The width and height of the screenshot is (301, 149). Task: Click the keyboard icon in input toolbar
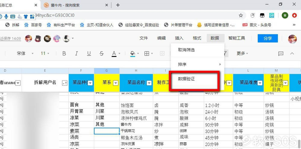tap(13, 16)
